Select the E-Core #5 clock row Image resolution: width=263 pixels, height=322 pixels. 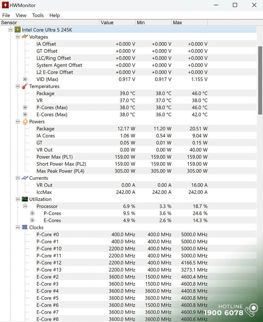(x=146, y=298)
